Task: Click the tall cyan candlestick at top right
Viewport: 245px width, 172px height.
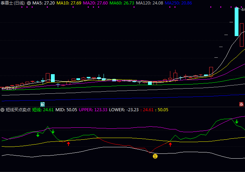Action: (x=237, y=22)
